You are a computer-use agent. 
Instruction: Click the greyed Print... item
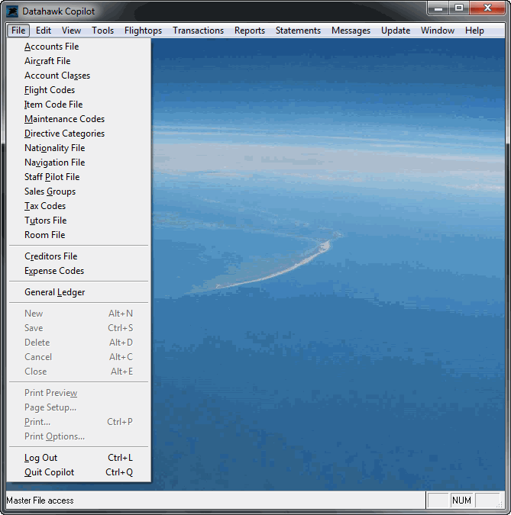pos(79,422)
